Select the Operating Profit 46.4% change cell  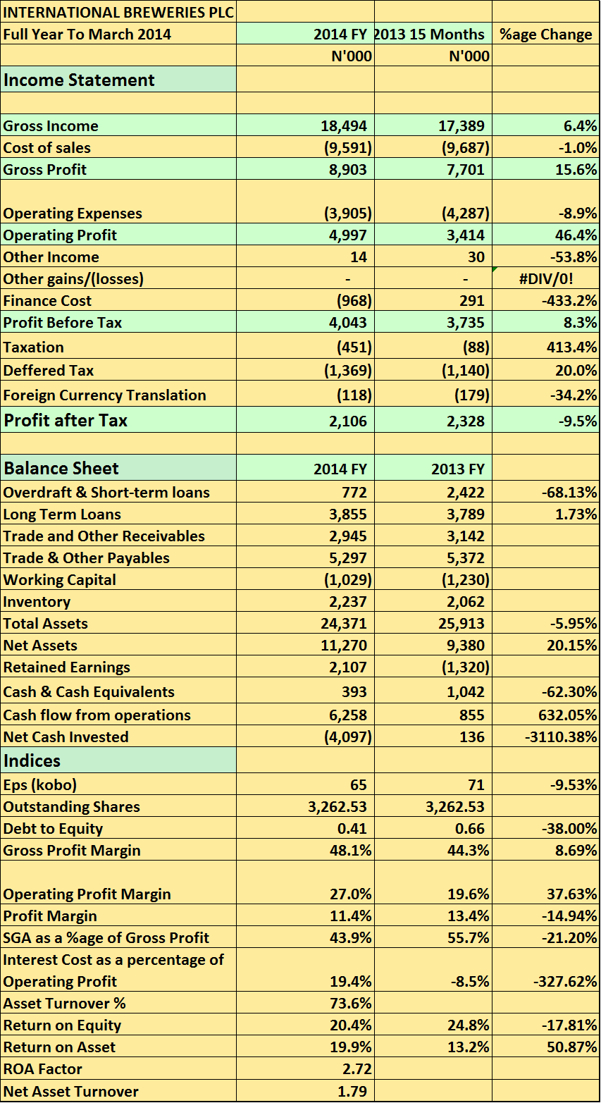pos(545,235)
